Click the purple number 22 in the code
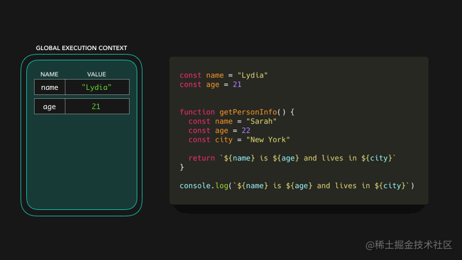 [x=246, y=130]
